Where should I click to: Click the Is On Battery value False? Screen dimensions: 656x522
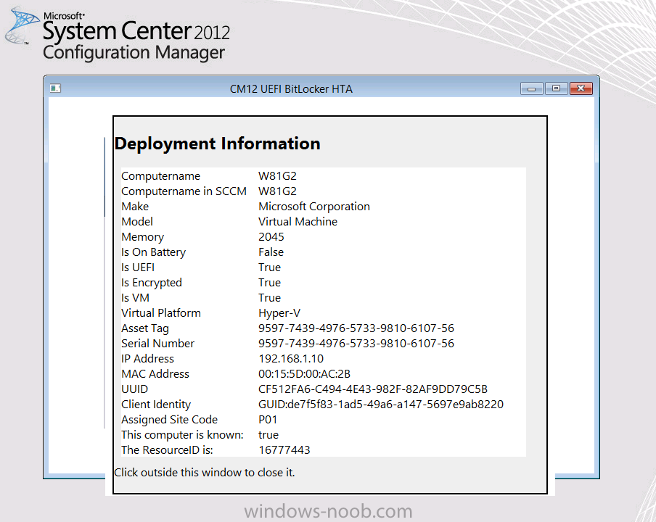coord(271,252)
